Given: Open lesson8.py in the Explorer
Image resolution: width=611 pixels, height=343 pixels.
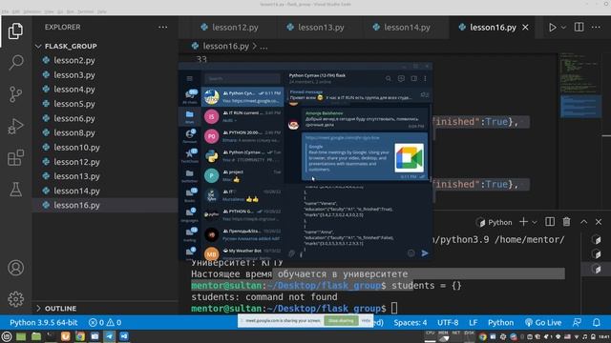Looking at the screenshot, I should pos(74,133).
